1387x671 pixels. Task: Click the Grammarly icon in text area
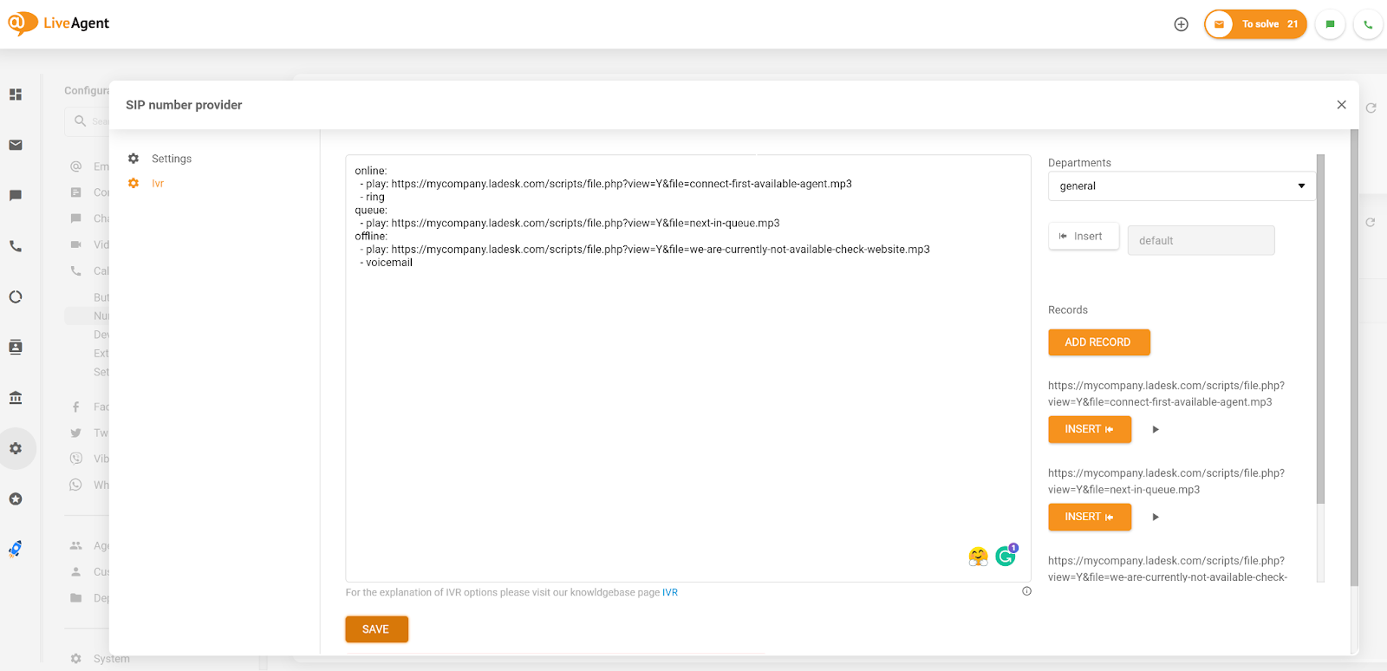point(1006,556)
